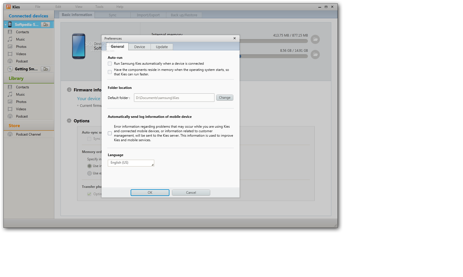Toggle components reside in memory checkbox
Screen dimensions: 463x277
110,72
